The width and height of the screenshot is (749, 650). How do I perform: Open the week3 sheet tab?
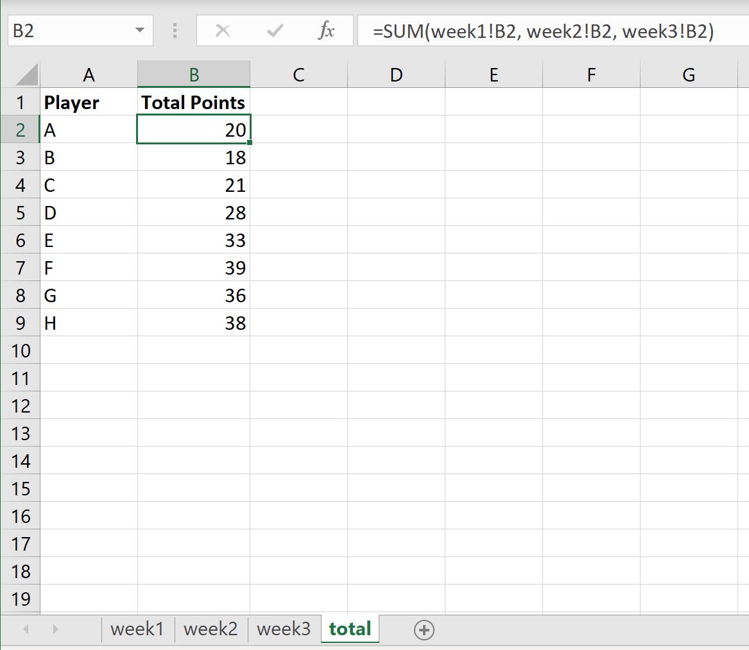(284, 629)
